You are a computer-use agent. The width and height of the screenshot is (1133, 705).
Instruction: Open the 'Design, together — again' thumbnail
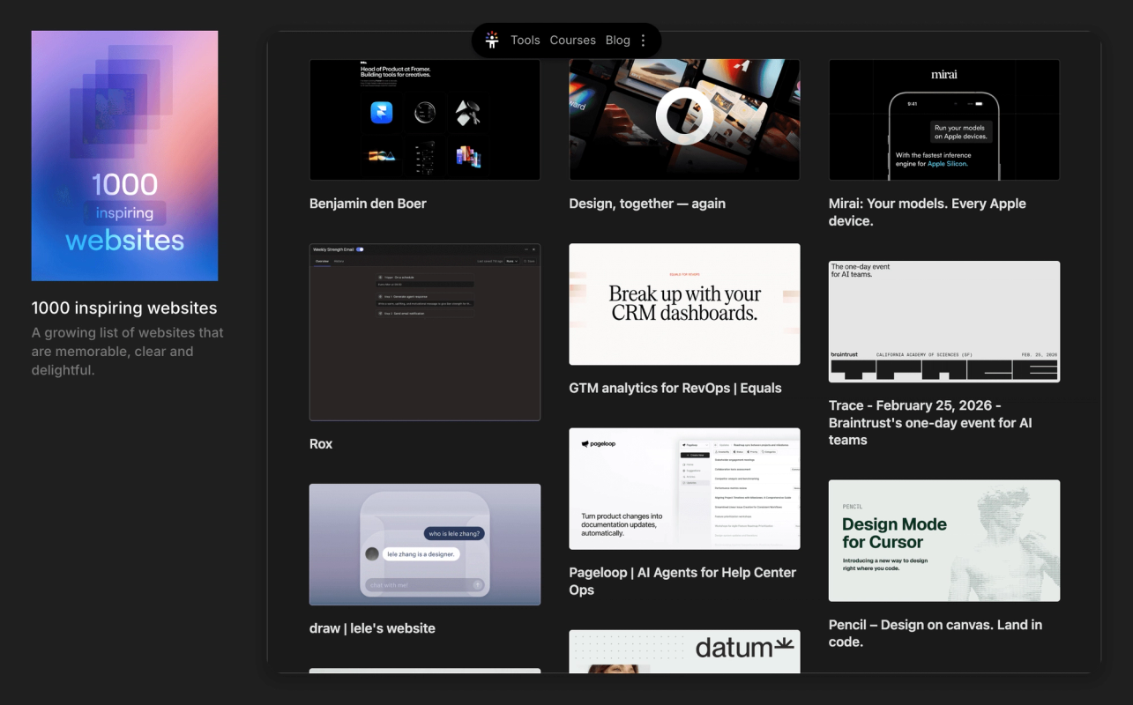tap(684, 120)
